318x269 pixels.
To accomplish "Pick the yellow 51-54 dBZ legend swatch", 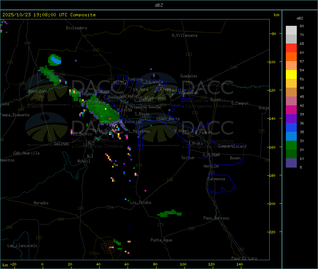I will point(291,75).
